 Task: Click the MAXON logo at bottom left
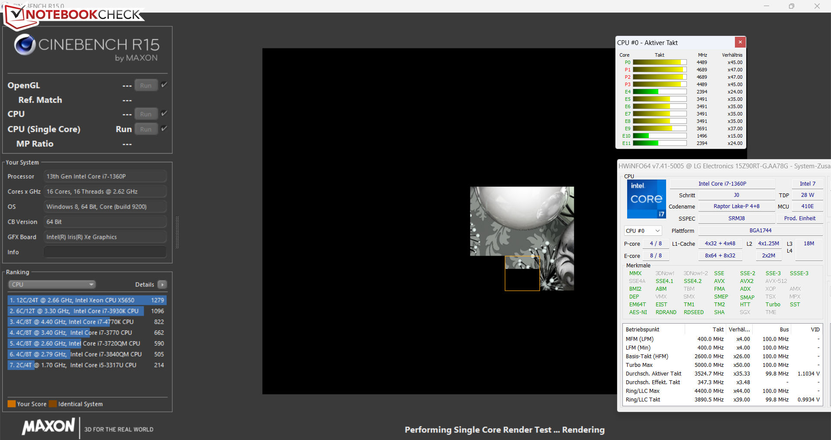click(x=48, y=427)
